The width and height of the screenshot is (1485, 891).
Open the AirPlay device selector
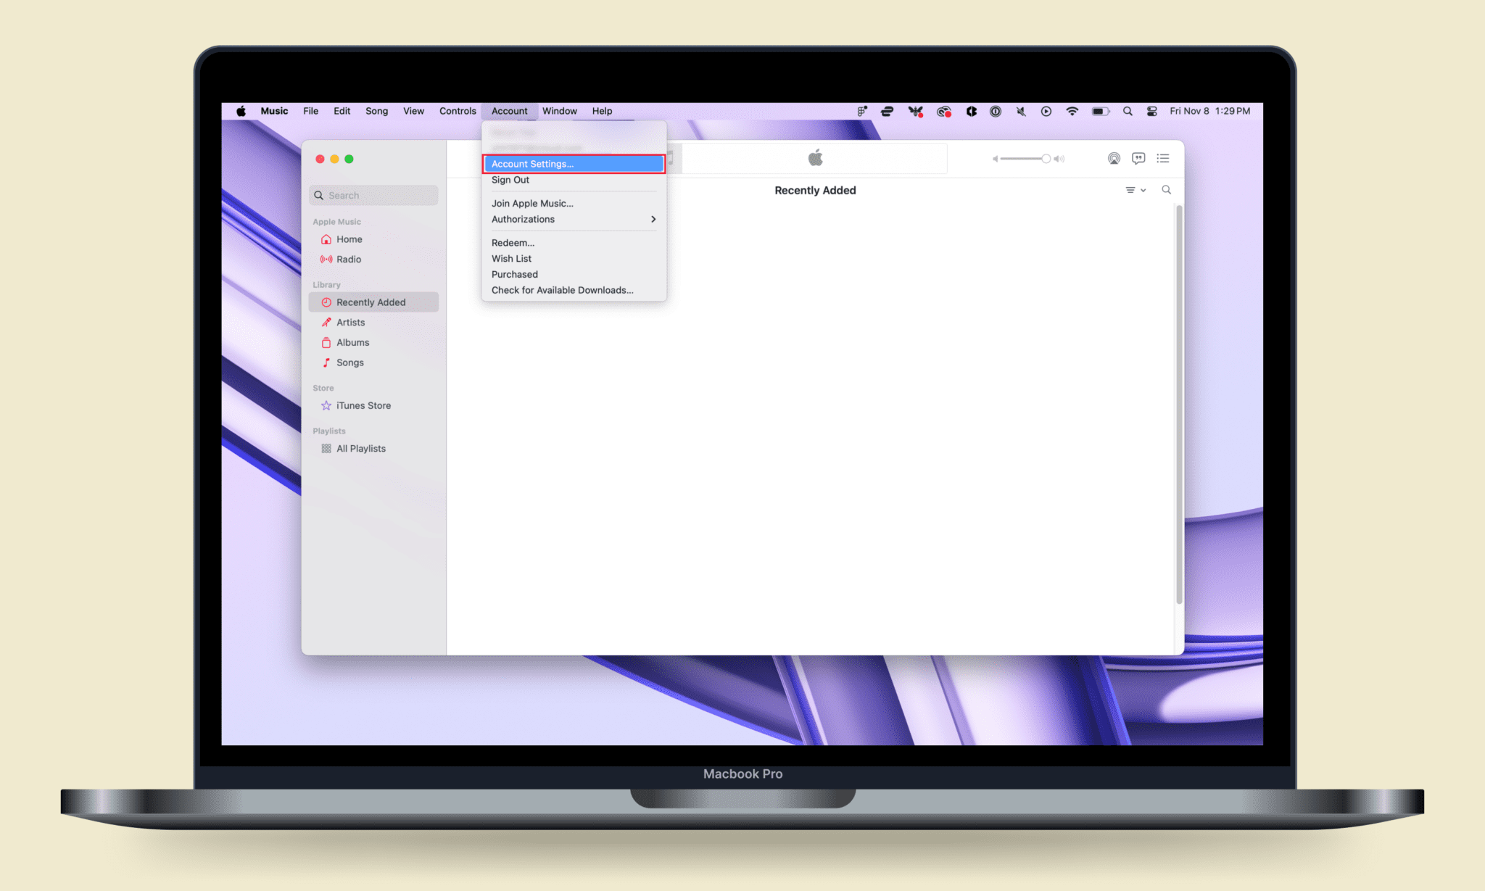click(1114, 158)
